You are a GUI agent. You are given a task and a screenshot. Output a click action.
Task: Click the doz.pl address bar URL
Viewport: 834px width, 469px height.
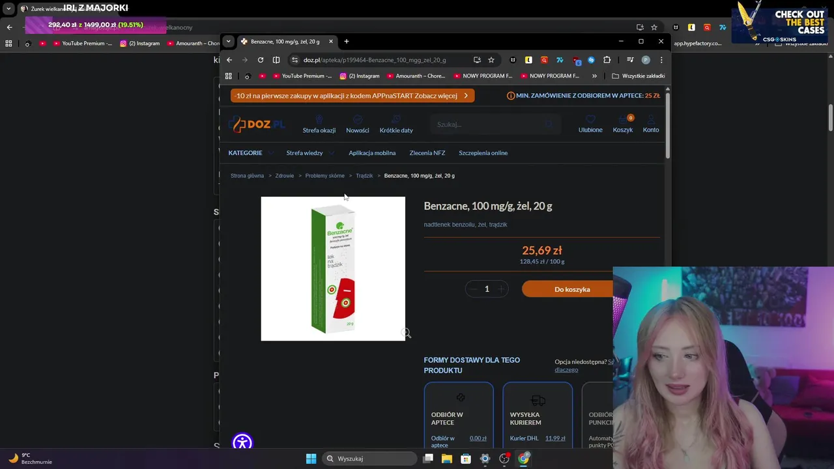tap(375, 60)
